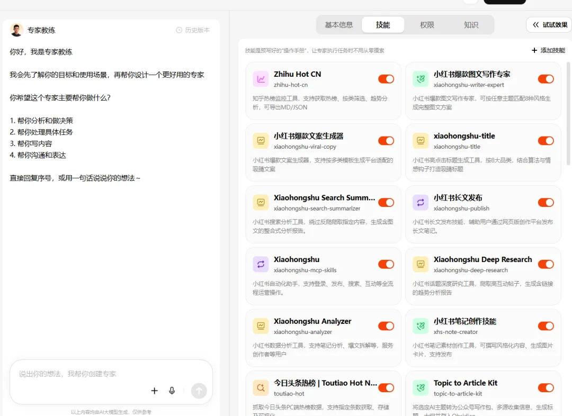Screen dimensions: 572x416
Task: Disable Xiaohongshu Deep Research toggle
Action: 546,264
